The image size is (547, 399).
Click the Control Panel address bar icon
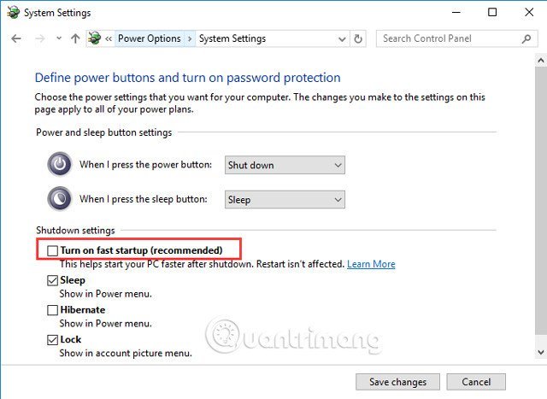tap(96, 38)
